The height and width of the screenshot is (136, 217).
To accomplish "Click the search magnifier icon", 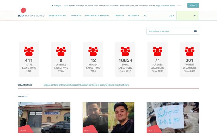I will pyautogui.click(x=195, y=15).
